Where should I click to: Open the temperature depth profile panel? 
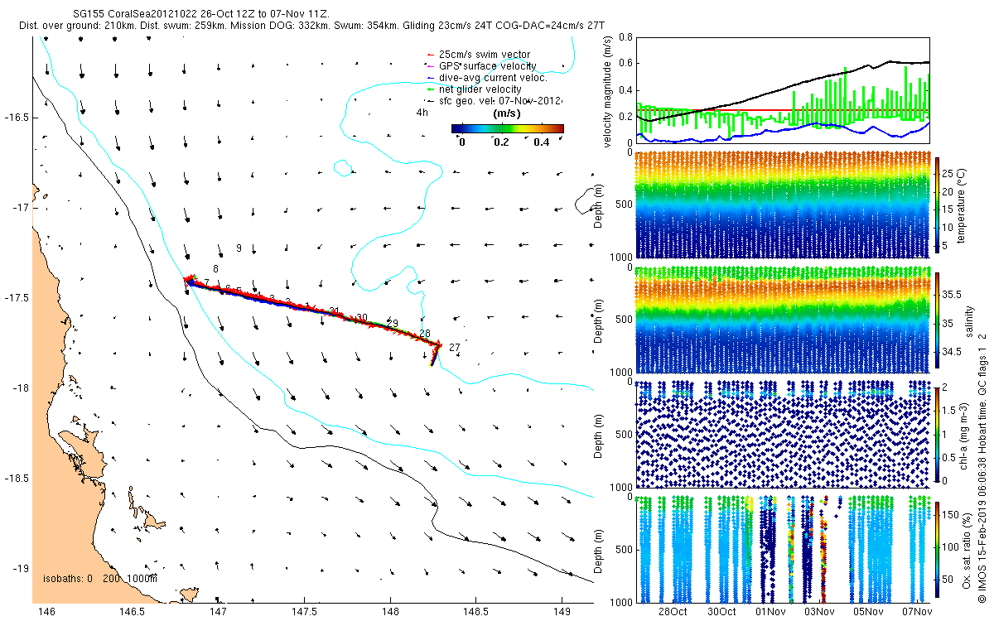tap(783, 204)
